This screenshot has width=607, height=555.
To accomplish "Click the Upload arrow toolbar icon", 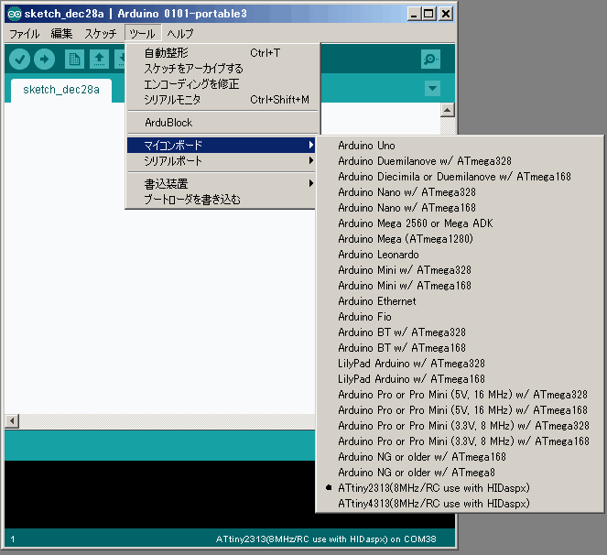I will (45, 60).
